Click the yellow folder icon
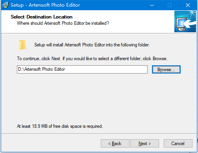Screen dimensions: 198x153 [22, 45]
